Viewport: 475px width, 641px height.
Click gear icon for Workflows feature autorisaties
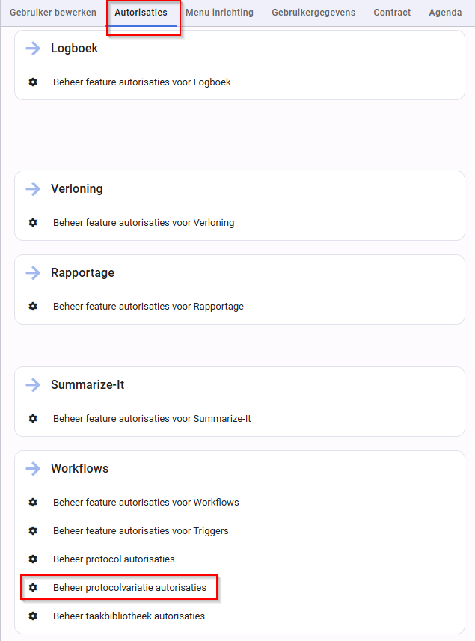(x=33, y=503)
